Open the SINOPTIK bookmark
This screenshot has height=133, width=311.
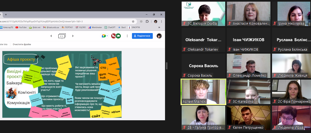pyautogui.click(x=134, y=27)
